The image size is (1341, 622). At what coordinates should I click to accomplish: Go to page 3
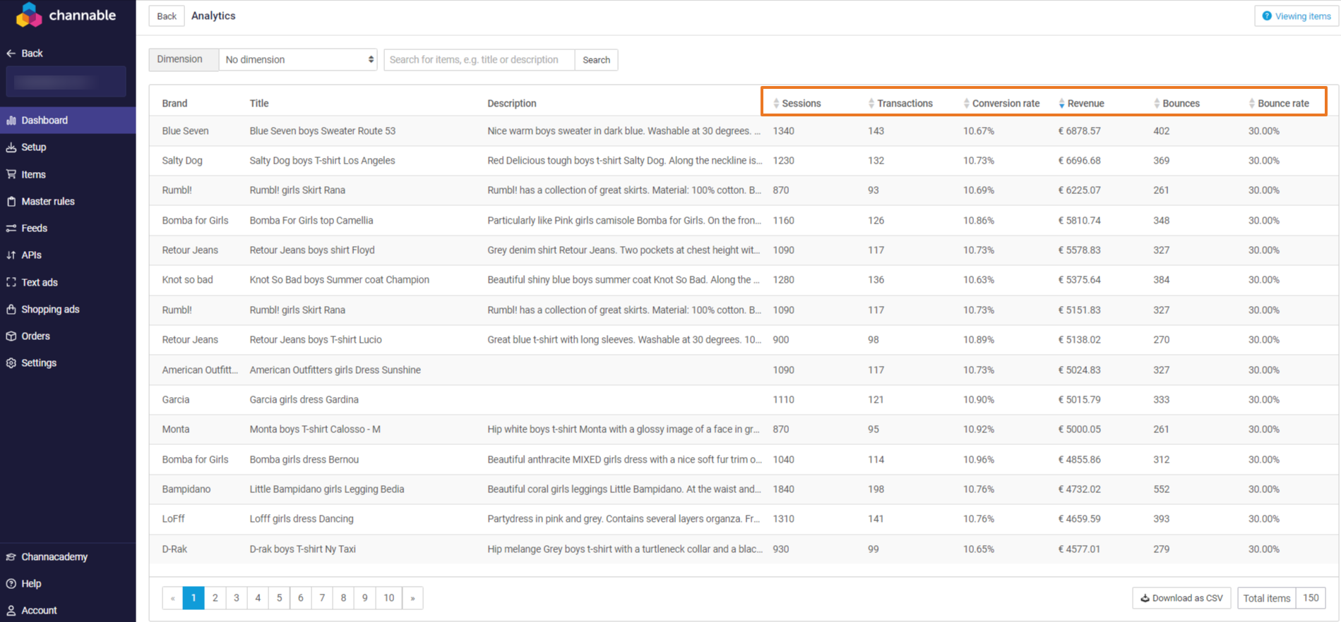[x=237, y=598]
